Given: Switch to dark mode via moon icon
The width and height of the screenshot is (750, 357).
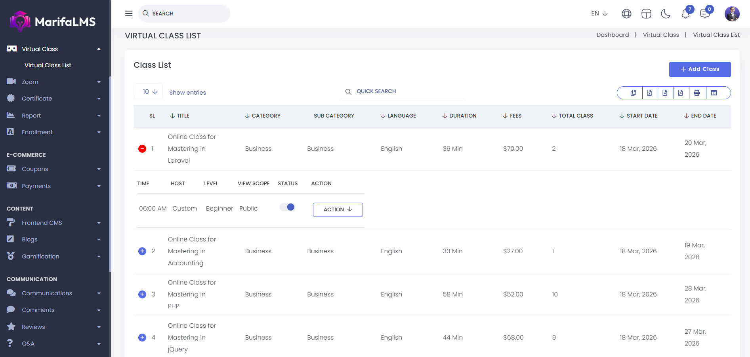Looking at the screenshot, I should coord(666,14).
